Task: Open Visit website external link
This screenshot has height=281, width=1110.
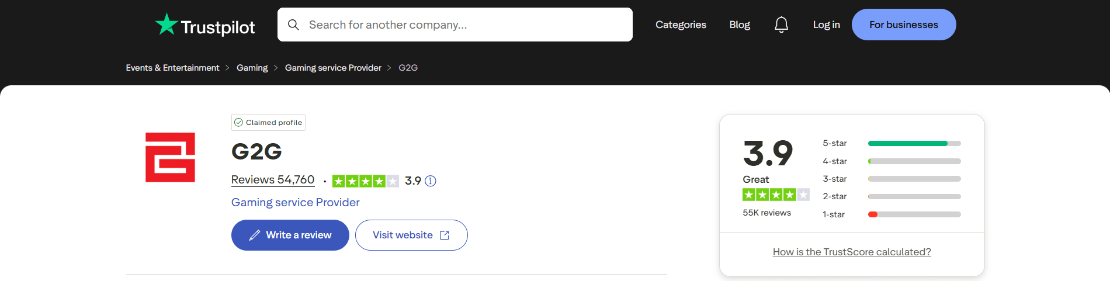Action: [411, 235]
